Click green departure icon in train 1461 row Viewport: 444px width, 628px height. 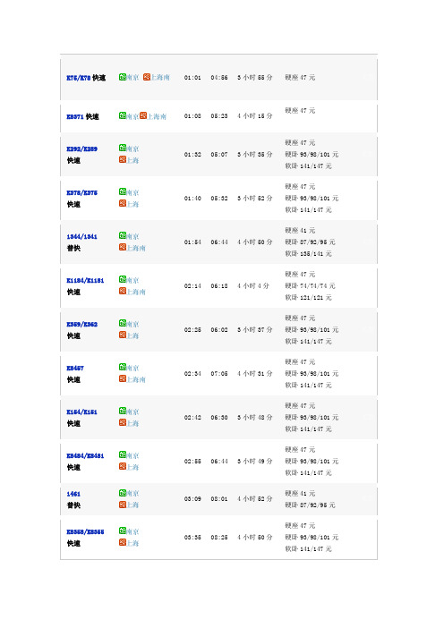pyautogui.click(x=123, y=493)
